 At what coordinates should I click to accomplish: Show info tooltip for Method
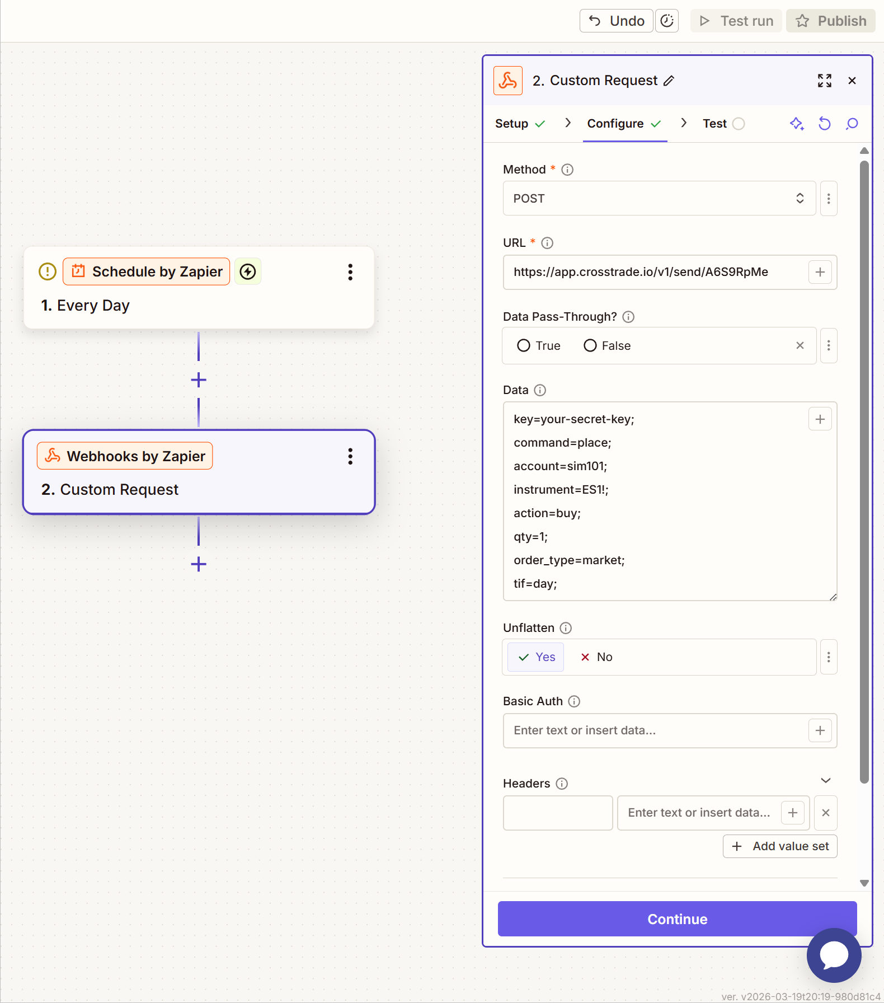click(567, 170)
